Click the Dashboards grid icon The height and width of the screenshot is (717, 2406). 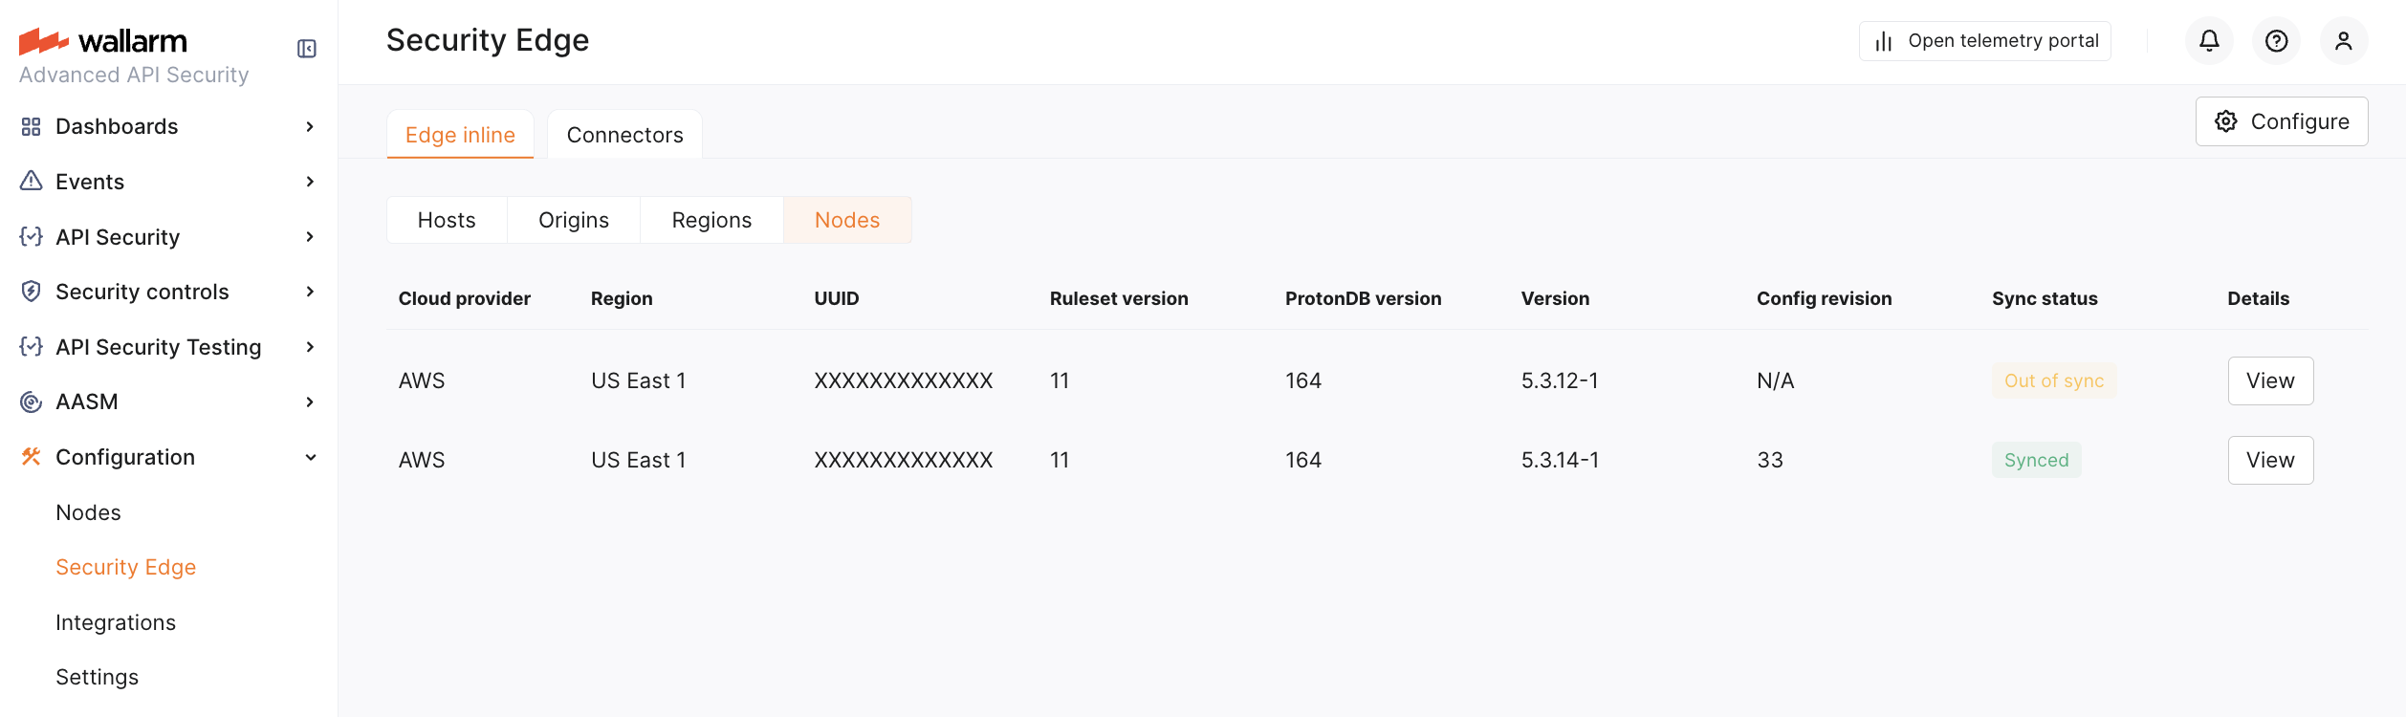[x=32, y=127]
